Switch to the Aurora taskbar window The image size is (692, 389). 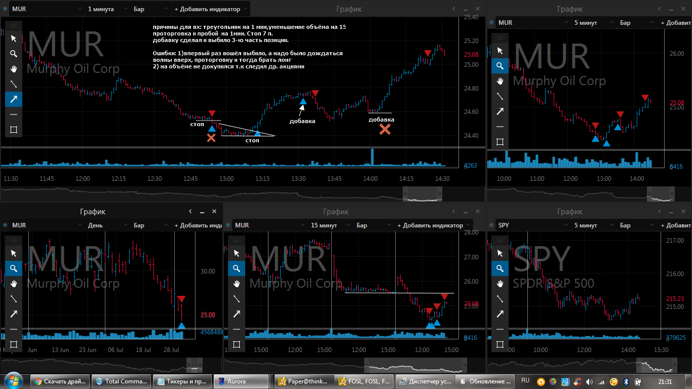click(x=241, y=381)
